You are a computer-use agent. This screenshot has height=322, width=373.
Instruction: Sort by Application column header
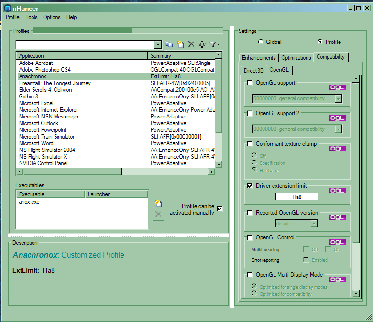pos(82,56)
